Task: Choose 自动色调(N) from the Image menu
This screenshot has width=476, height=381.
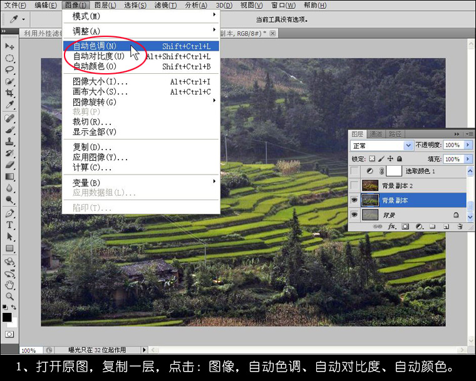Action: pyautogui.click(x=141, y=46)
